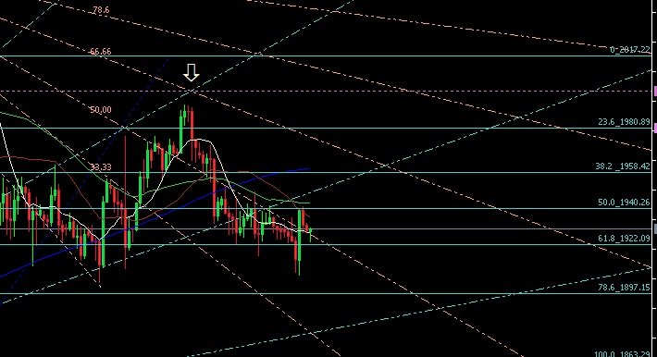Select the 38.2_1958.42 Fibonacci level label
The image size is (657, 357).
623,166
